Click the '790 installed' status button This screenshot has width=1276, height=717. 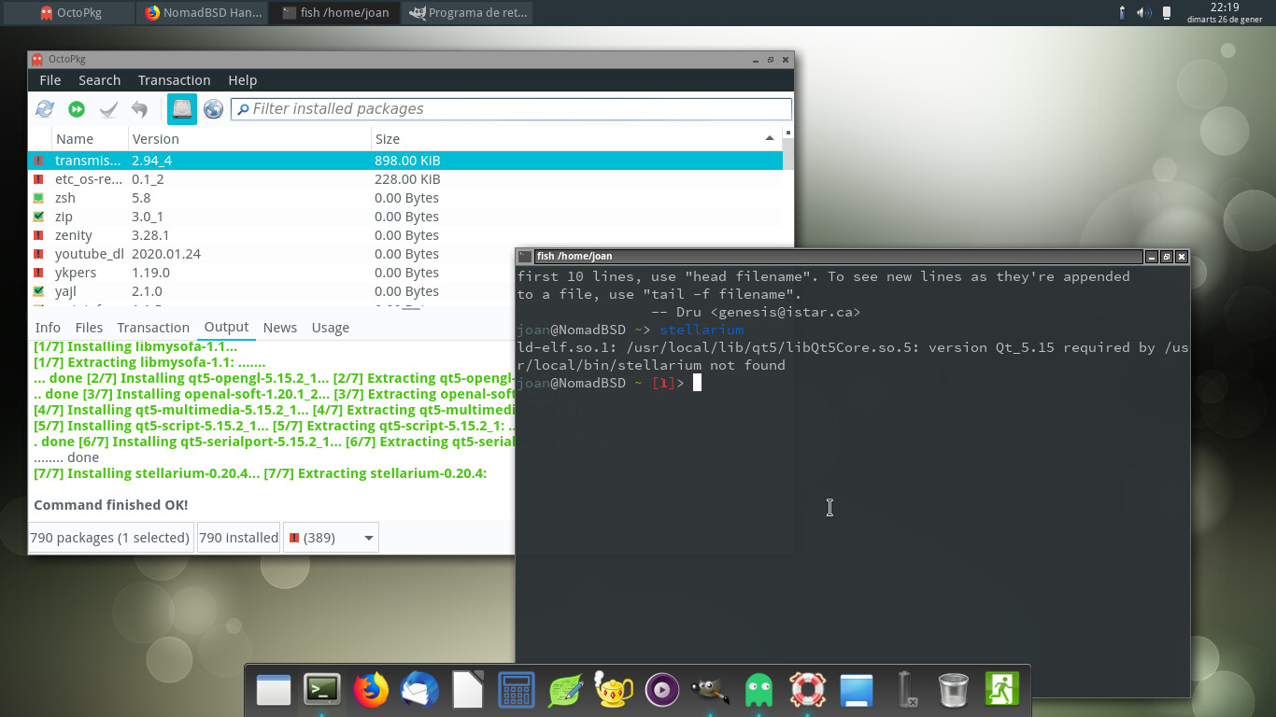[x=238, y=538]
